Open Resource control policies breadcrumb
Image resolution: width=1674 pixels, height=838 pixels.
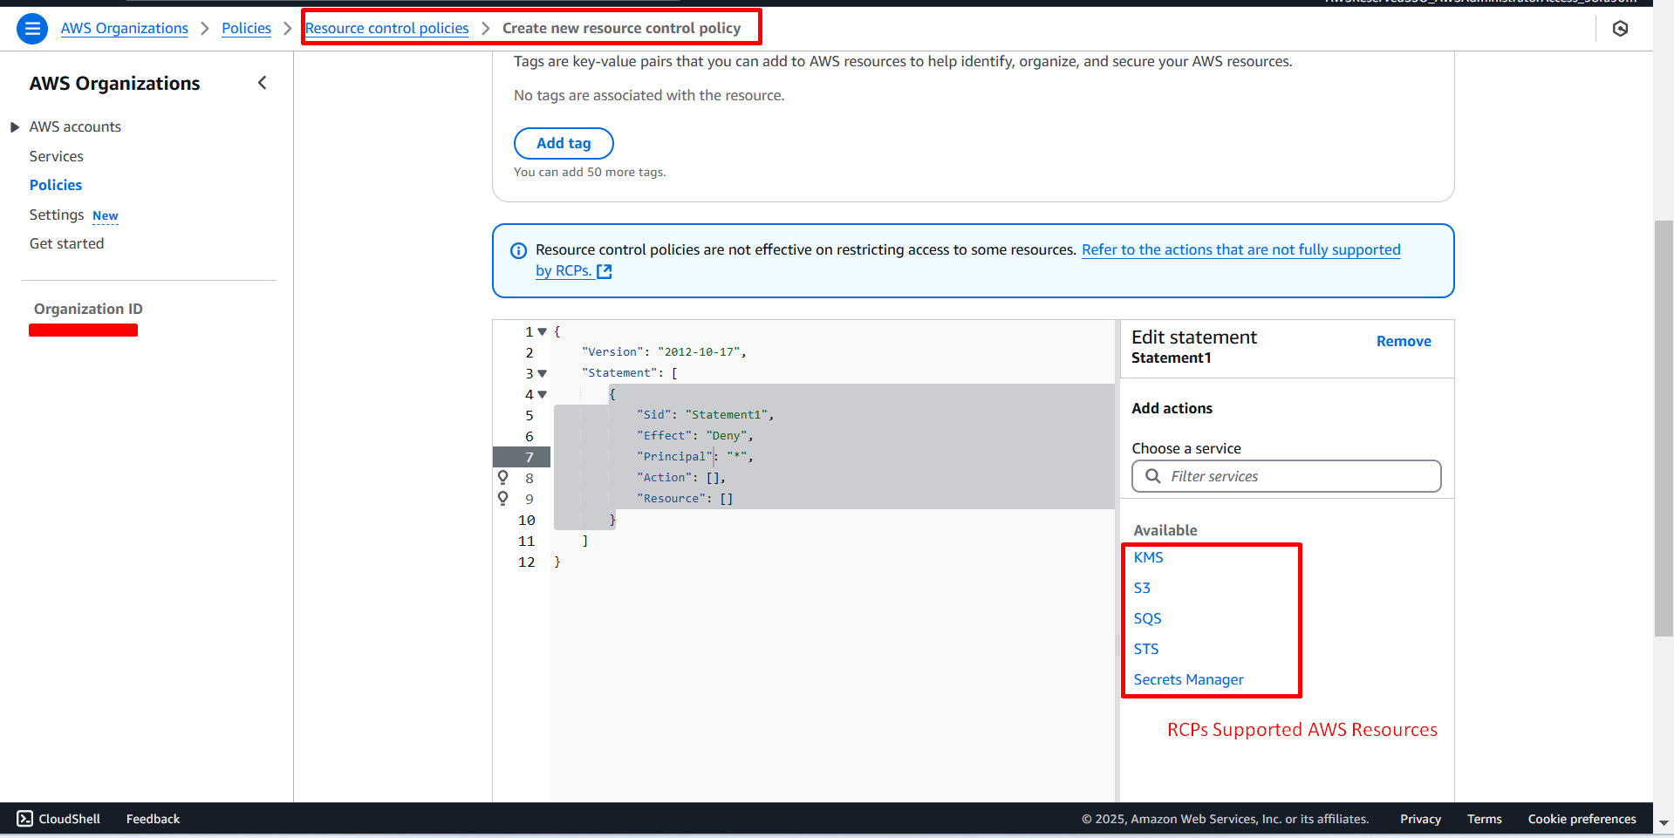tap(386, 28)
